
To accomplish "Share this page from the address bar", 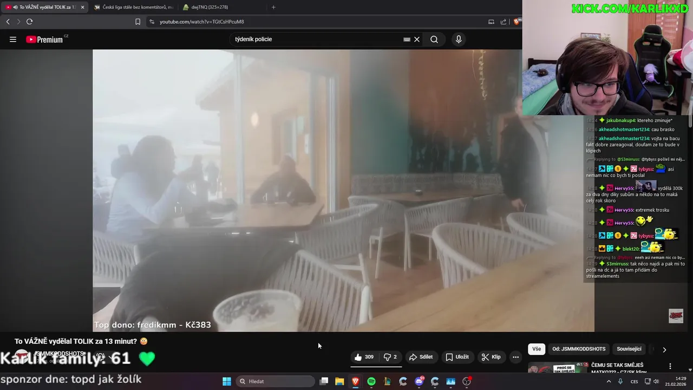I will coord(504,22).
